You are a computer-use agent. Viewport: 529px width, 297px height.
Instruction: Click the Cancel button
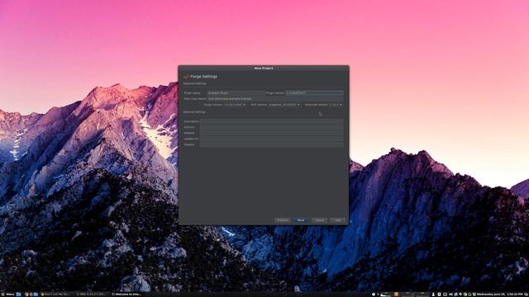319,220
